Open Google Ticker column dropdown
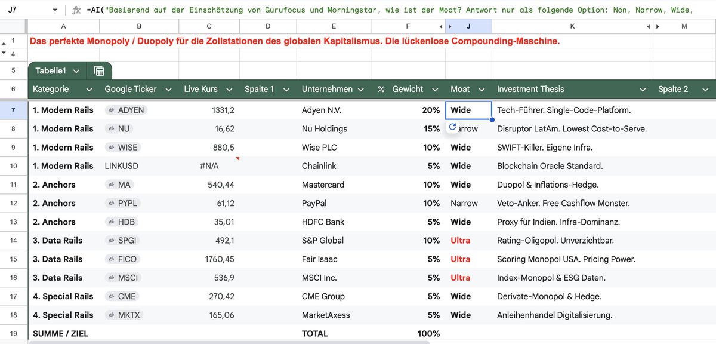 click(x=169, y=89)
